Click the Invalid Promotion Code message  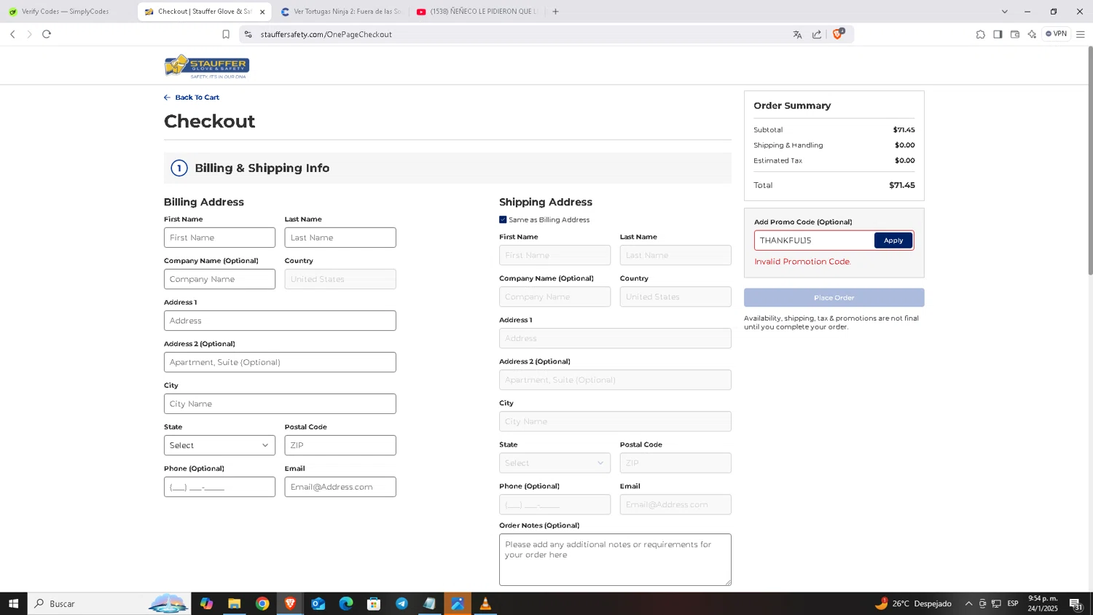(x=802, y=262)
